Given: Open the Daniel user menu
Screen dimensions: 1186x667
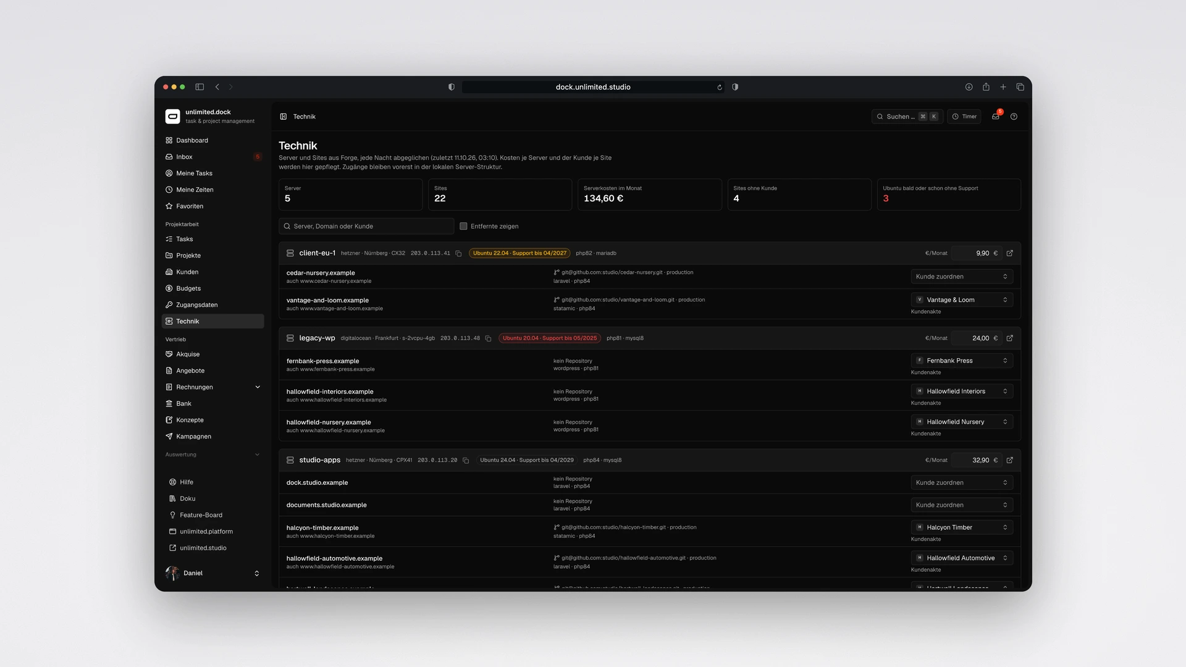Looking at the screenshot, I should point(212,573).
